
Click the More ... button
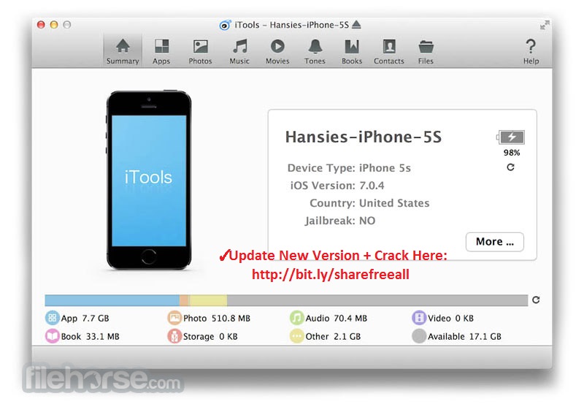tap(495, 242)
